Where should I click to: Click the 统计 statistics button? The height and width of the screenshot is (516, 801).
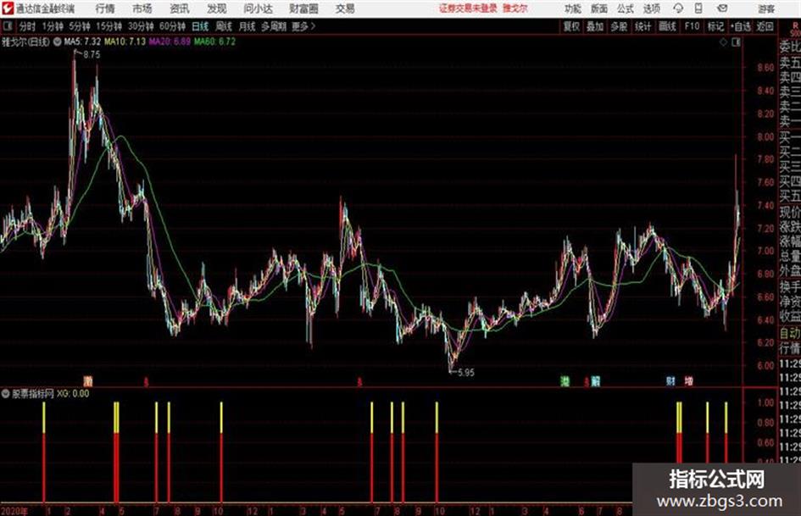pos(642,26)
